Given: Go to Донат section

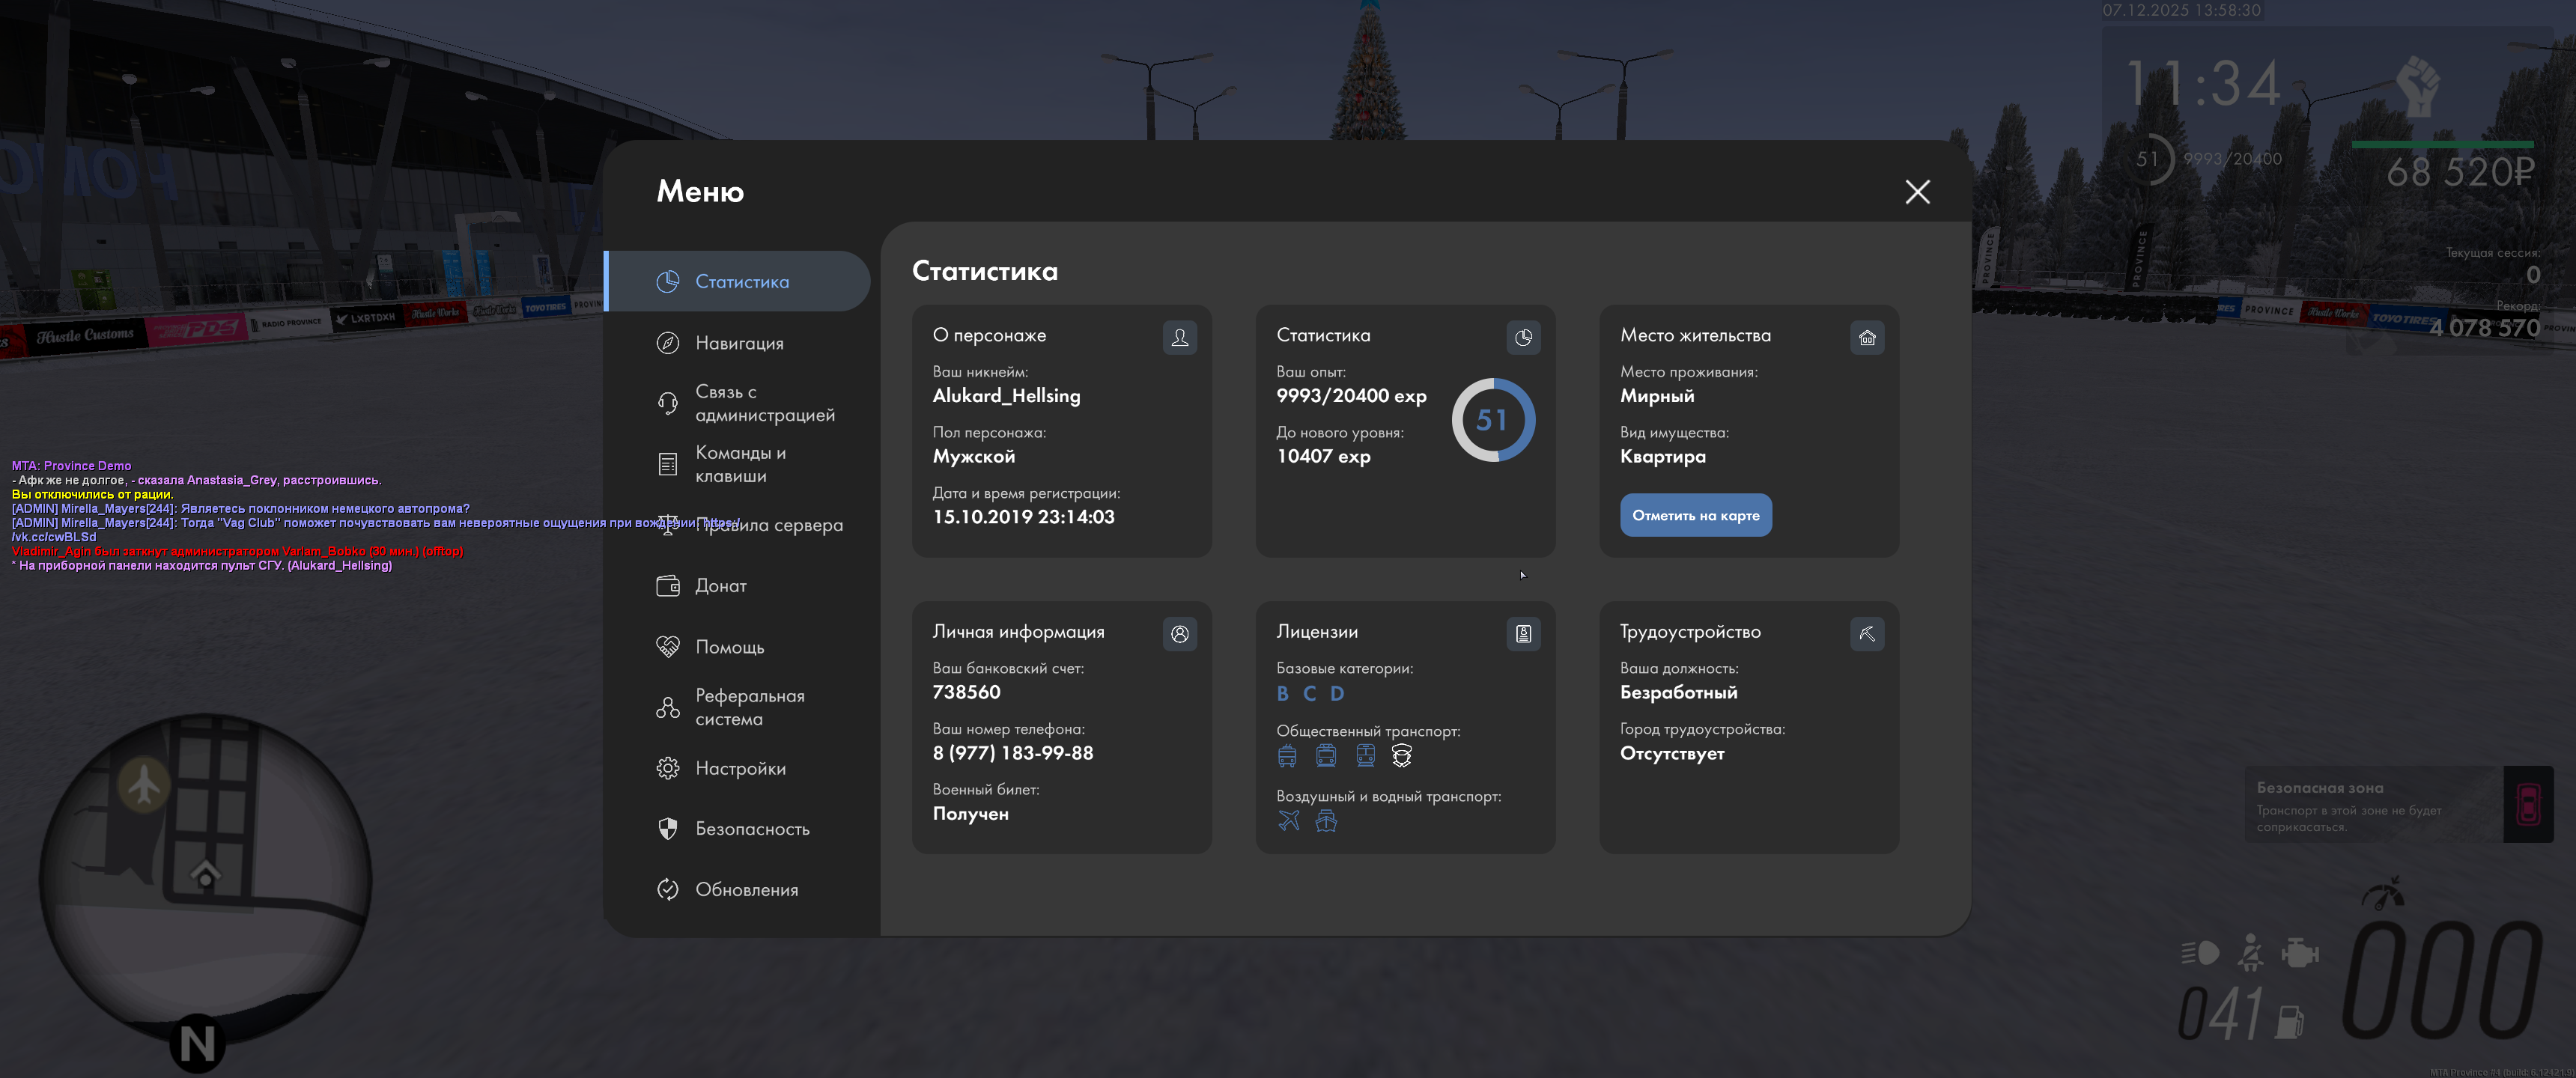Looking at the screenshot, I should pyautogui.click(x=720, y=586).
